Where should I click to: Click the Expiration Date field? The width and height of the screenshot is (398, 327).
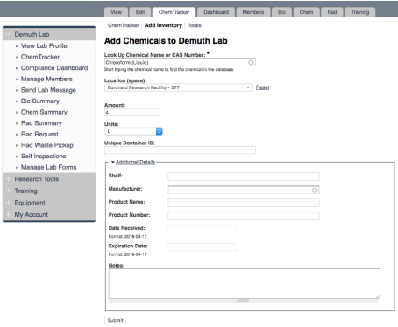click(x=202, y=247)
